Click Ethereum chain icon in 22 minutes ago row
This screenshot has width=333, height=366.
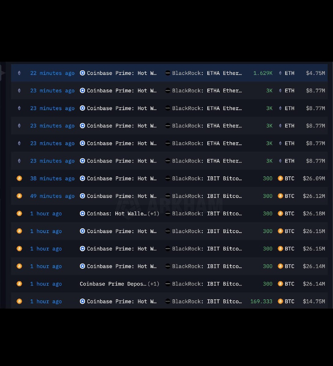(x=19, y=73)
